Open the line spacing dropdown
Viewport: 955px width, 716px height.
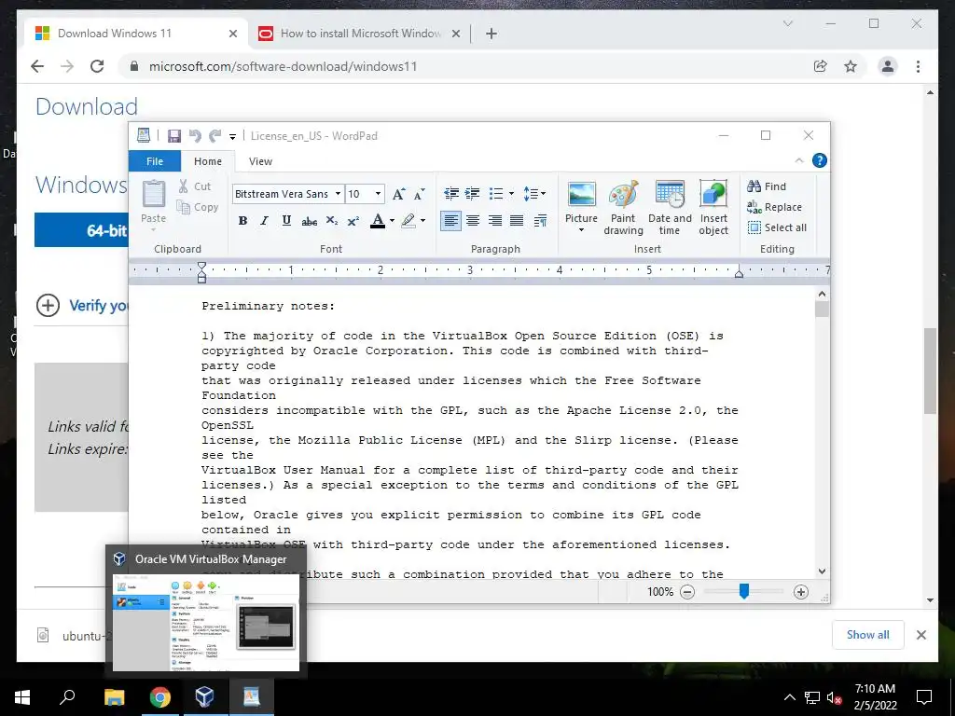534,194
